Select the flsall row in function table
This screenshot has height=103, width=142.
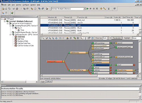coord(89,31)
